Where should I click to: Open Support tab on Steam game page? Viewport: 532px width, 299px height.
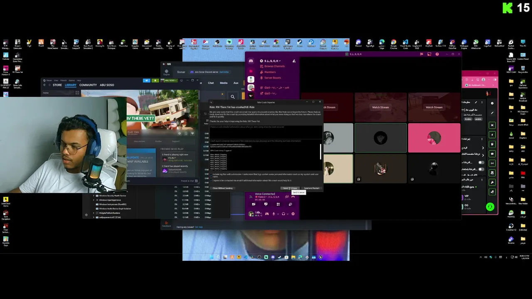(176, 141)
